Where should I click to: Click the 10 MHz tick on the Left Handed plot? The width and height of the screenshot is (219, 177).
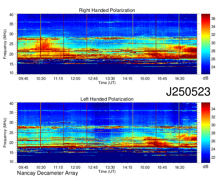[11, 162]
